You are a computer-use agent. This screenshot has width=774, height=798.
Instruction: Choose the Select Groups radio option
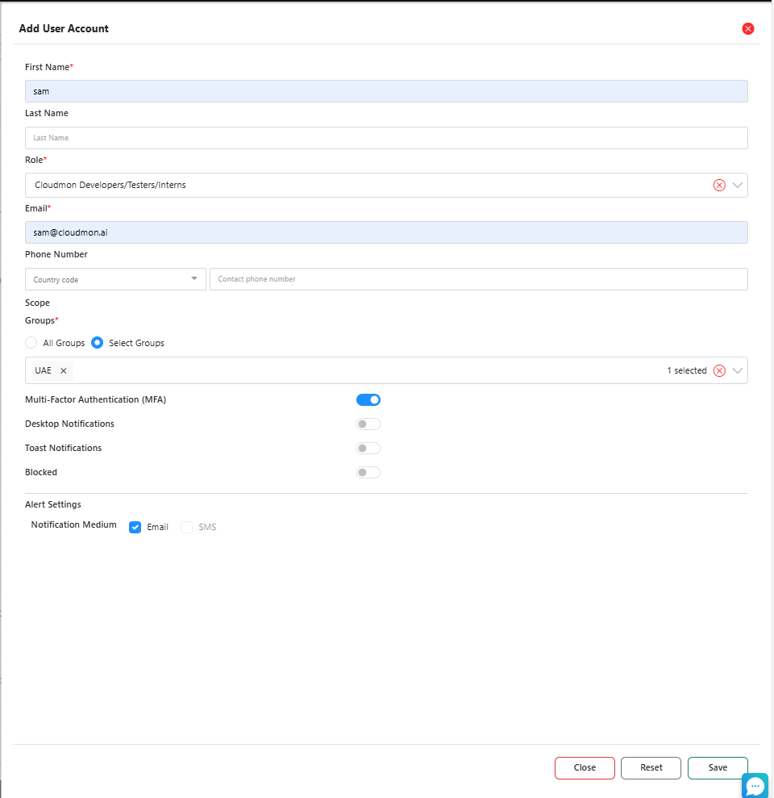[98, 343]
